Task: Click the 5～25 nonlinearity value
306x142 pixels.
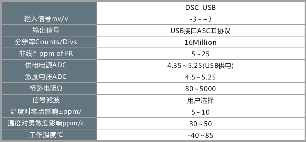Action: point(200,54)
